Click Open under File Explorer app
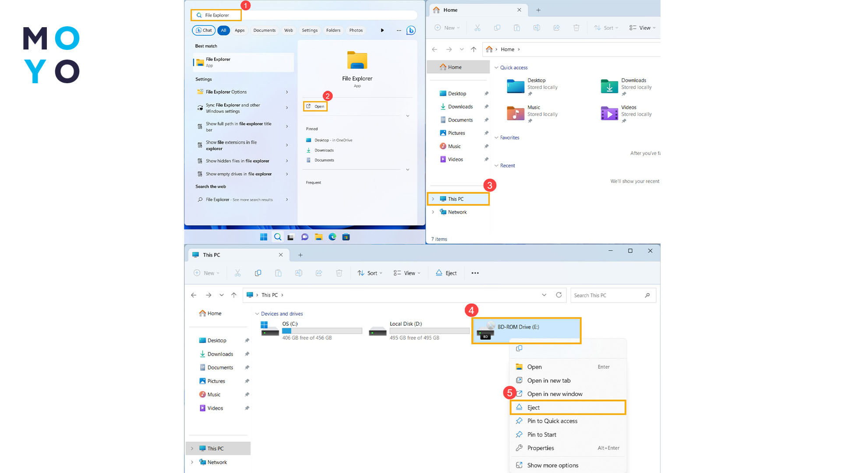Image resolution: width=841 pixels, height=473 pixels. point(315,106)
